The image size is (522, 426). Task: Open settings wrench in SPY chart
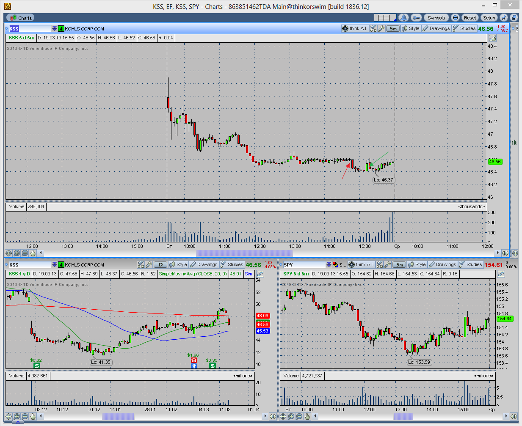pyautogui.click(x=387, y=264)
